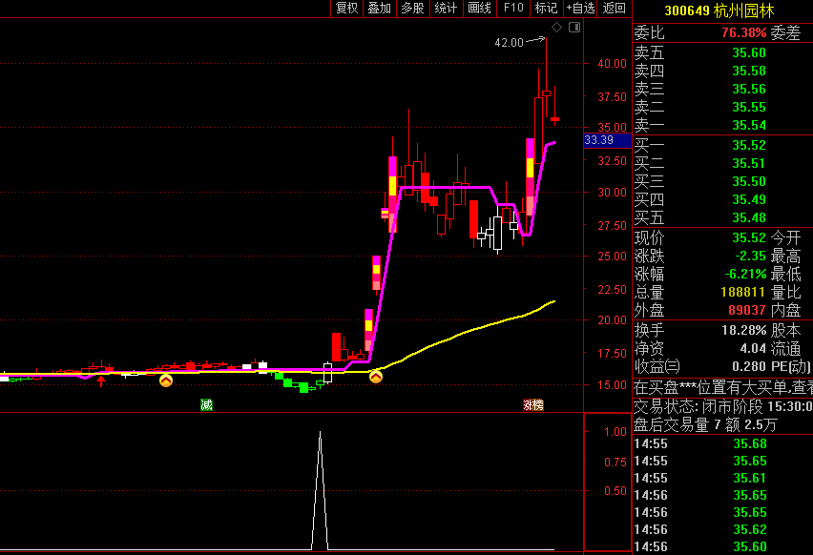Click the magenta trend line plateau at 30
Viewport: 813px width, 555px height.
pos(445,187)
